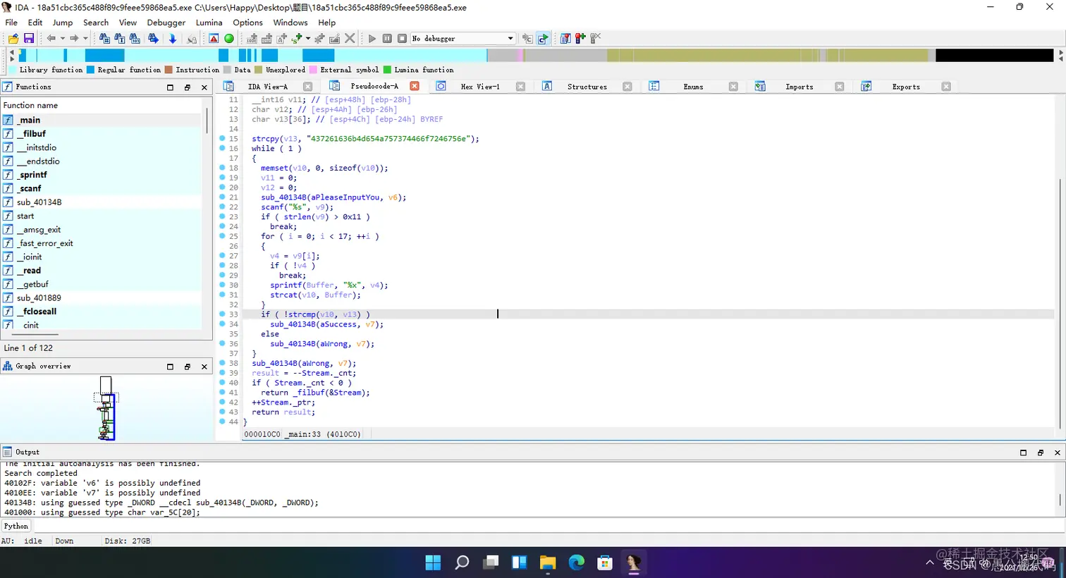The height and width of the screenshot is (578, 1066).
Task: Open the Edit menu
Action: (x=35, y=23)
